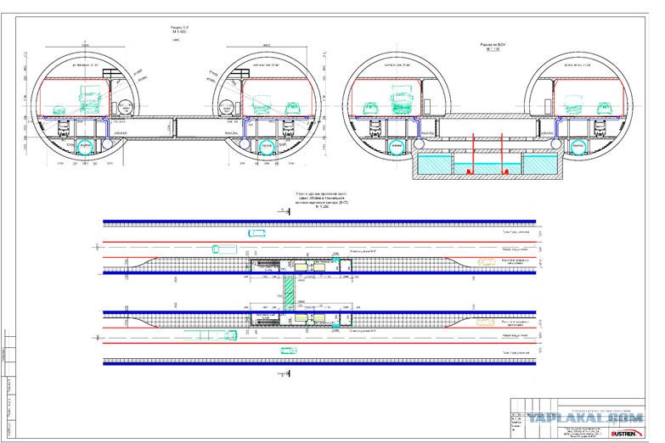Select the orange car on the lower plan roadway
This screenshot has height=443, width=665.
(x=483, y=323)
